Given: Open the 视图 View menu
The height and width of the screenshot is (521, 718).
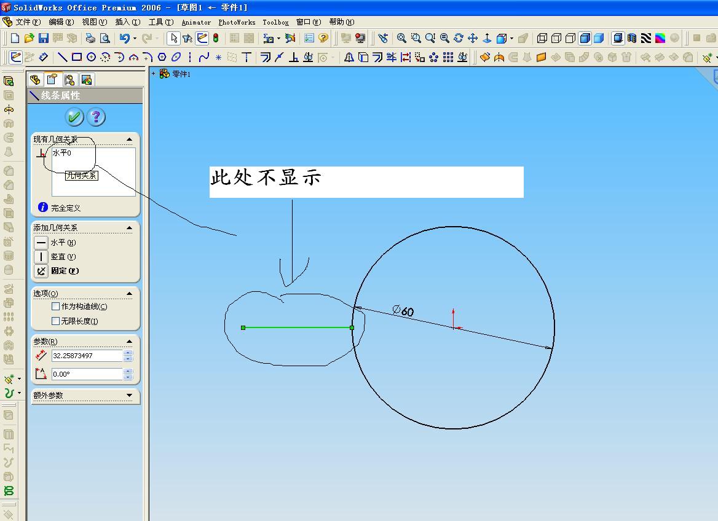Looking at the screenshot, I should point(94,22).
